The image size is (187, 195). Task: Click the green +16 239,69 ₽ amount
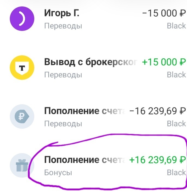click(158, 160)
